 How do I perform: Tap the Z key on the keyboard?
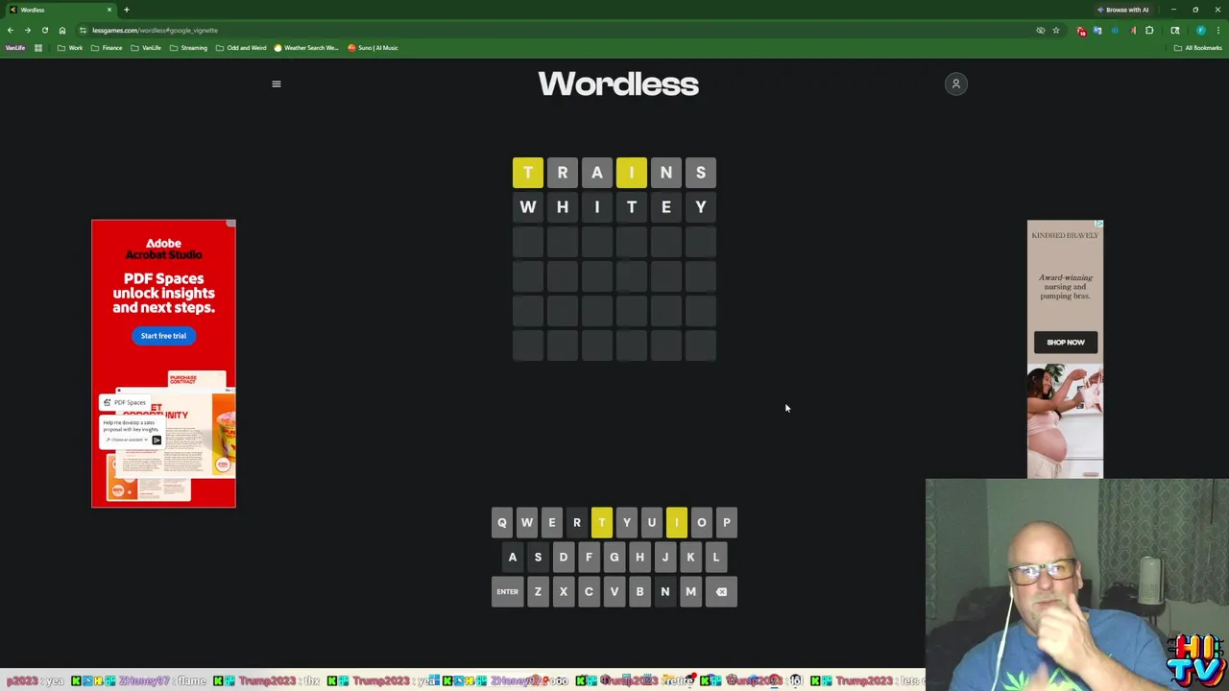pyautogui.click(x=538, y=591)
